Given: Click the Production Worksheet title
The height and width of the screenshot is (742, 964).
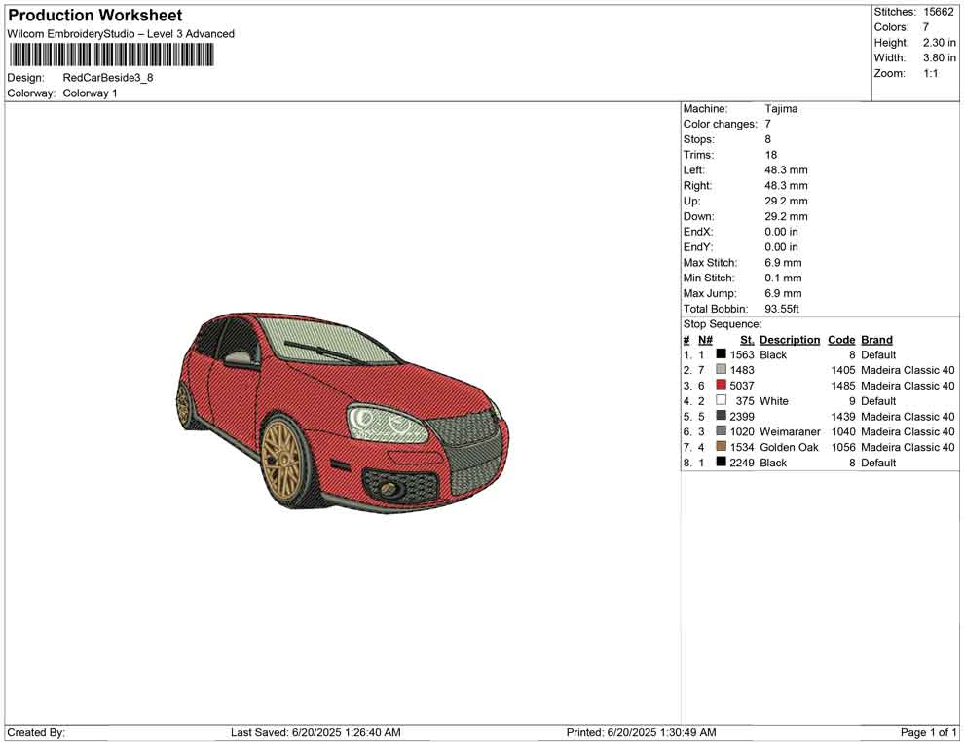Looking at the screenshot, I should pos(94,16).
